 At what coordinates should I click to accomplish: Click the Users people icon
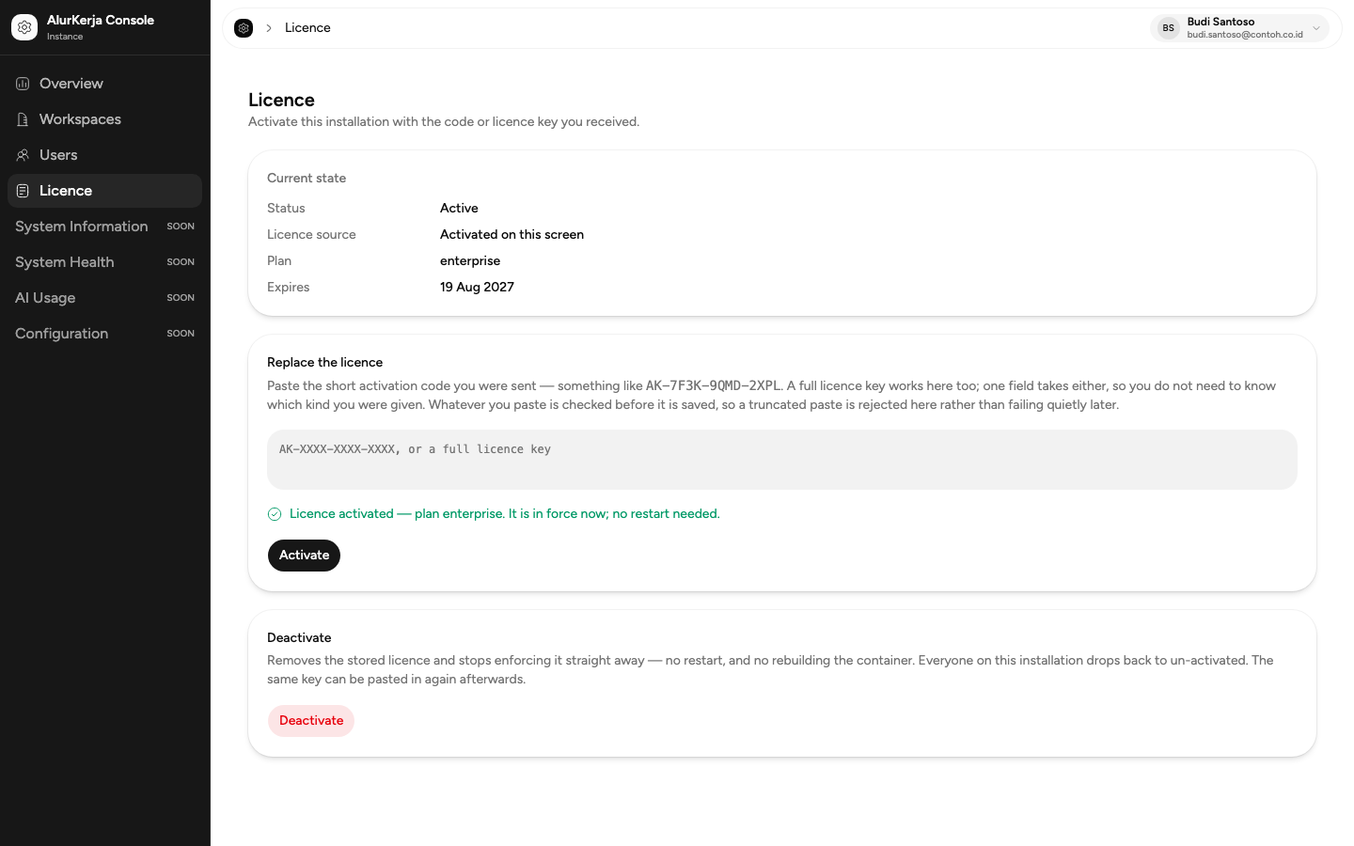tap(23, 155)
